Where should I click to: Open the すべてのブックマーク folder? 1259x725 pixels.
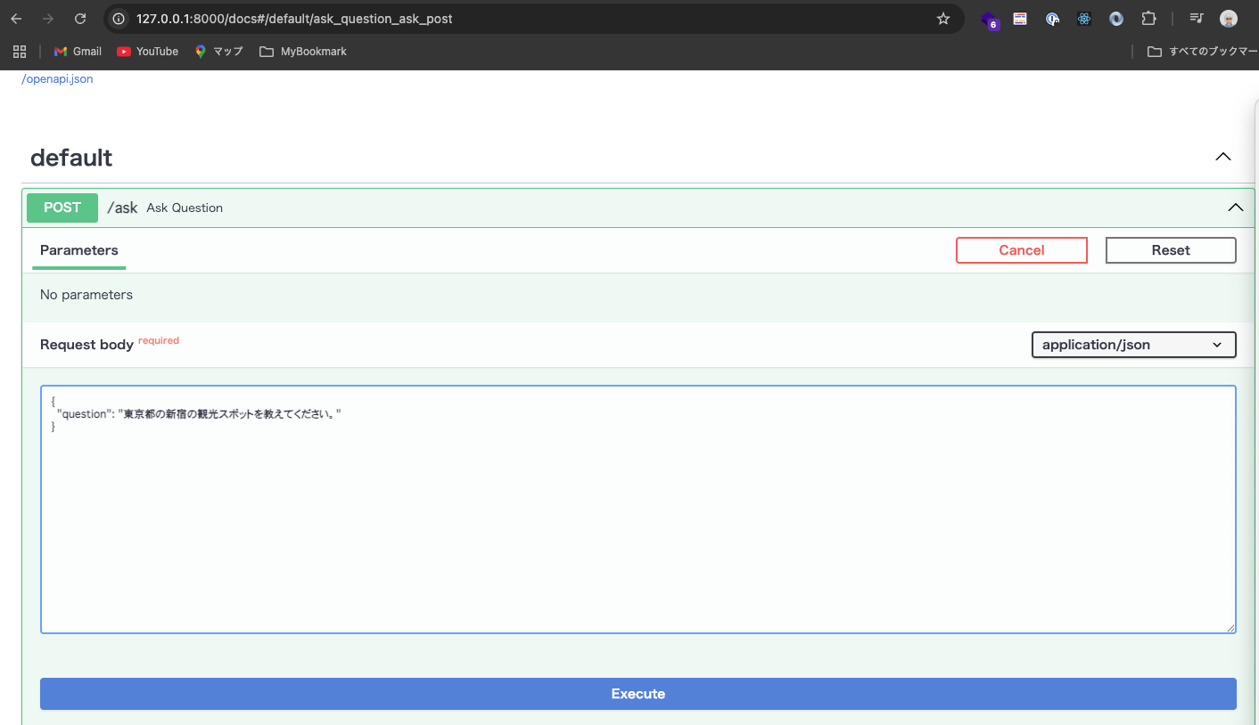1202,52
